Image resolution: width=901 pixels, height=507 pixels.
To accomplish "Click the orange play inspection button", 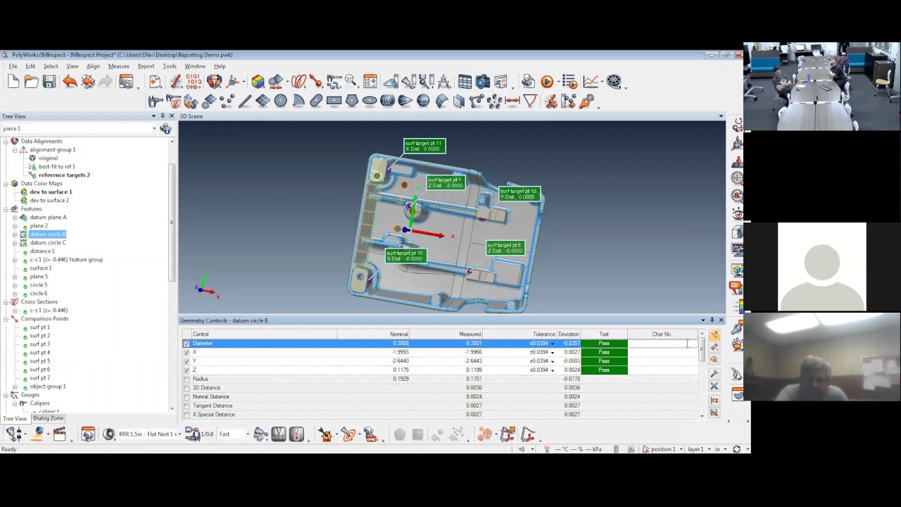I will [x=547, y=82].
